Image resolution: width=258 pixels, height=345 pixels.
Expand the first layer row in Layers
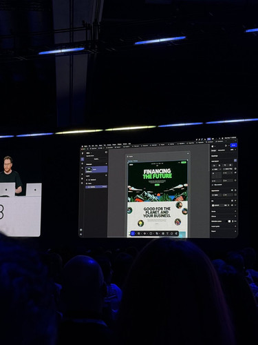(x=87, y=179)
